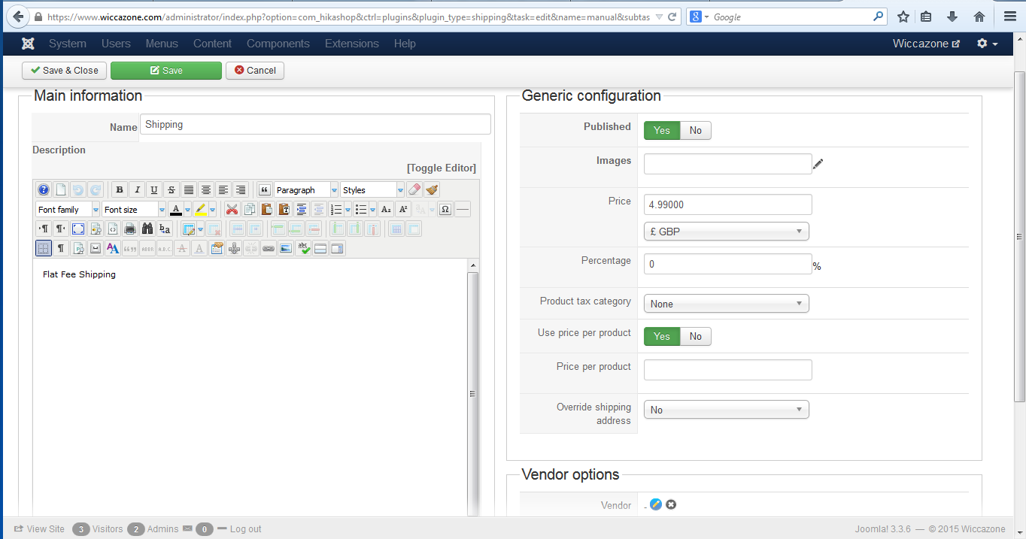Toggle Italic formatting in the editor
1026x539 pixels.
click(137, 190)
